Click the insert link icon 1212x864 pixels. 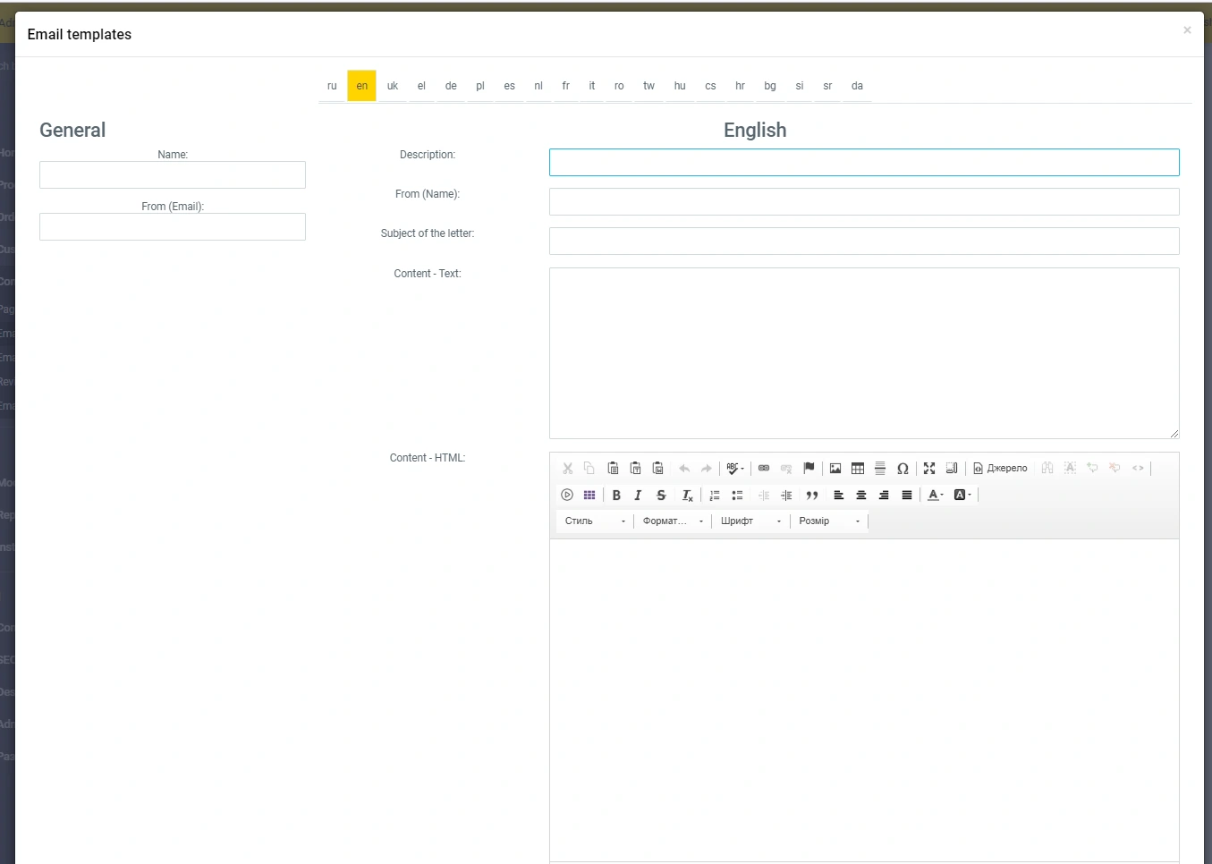764,469
